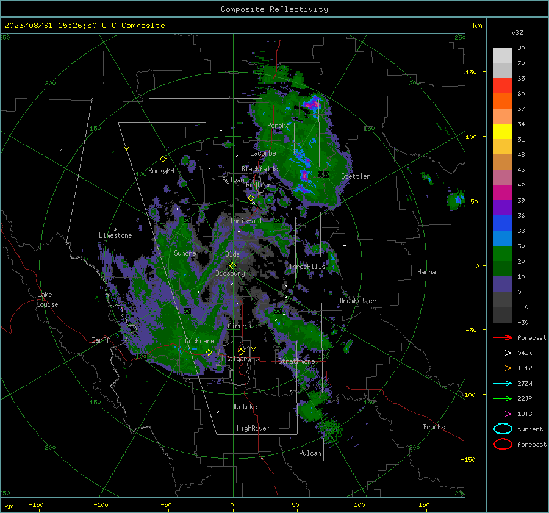Click the Lake Louise label
Image resolution: width=549 pixels, height=513 pixels.
pyautogui.click(x=48, y=300)
